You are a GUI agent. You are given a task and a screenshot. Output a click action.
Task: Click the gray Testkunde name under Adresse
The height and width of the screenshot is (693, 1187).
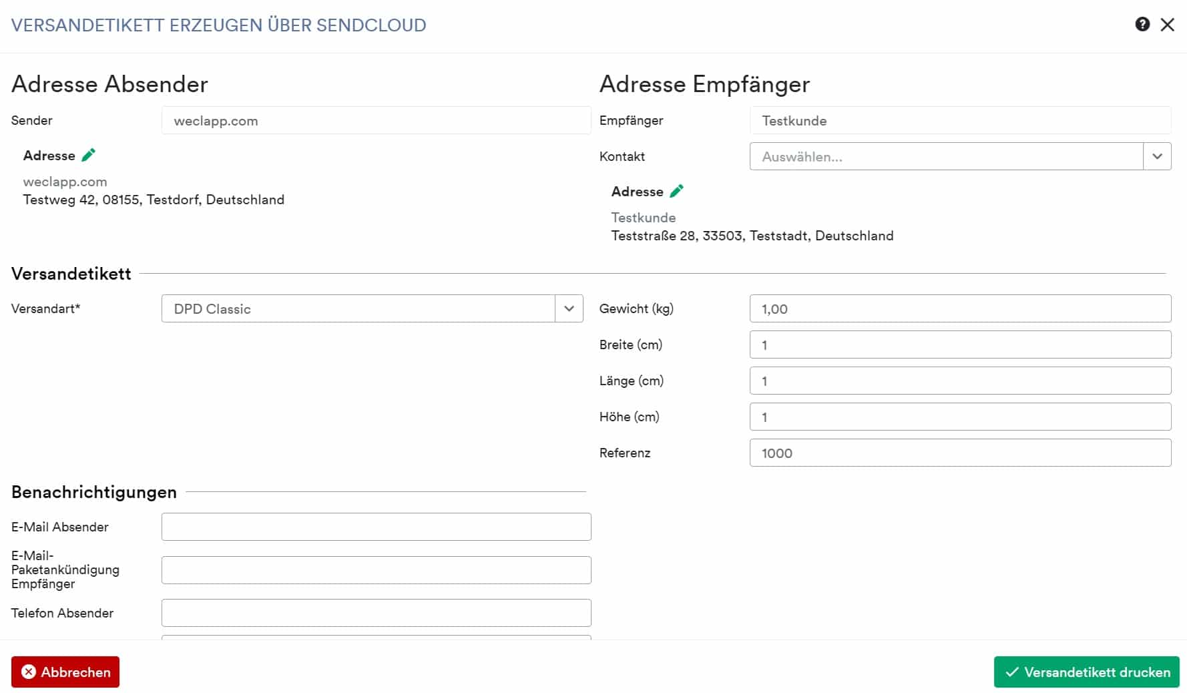pos(644,218)
